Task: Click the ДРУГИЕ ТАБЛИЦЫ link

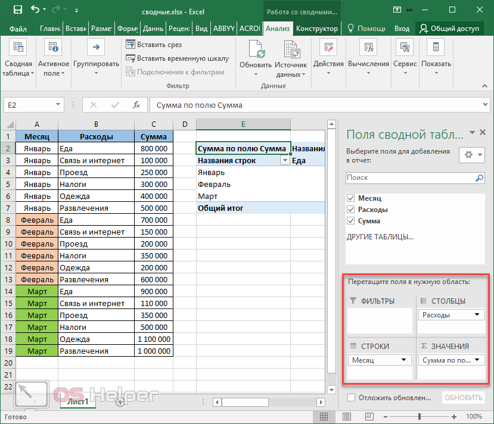Action: tap(380, 237)
